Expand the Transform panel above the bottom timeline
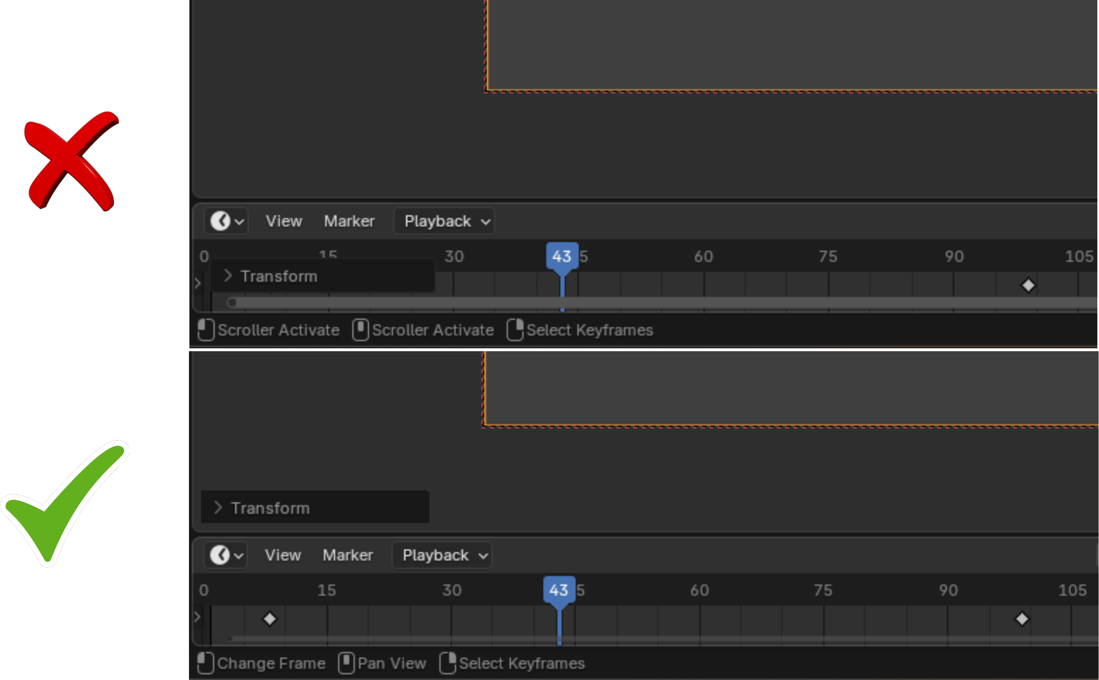The image size is (1099, 680). pyautogui.click(x=315, y=507)
